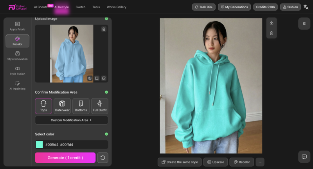Screen dimensions: 313x169
Task: Click the replace image icon on upload preview
Action: pos(104,78)
